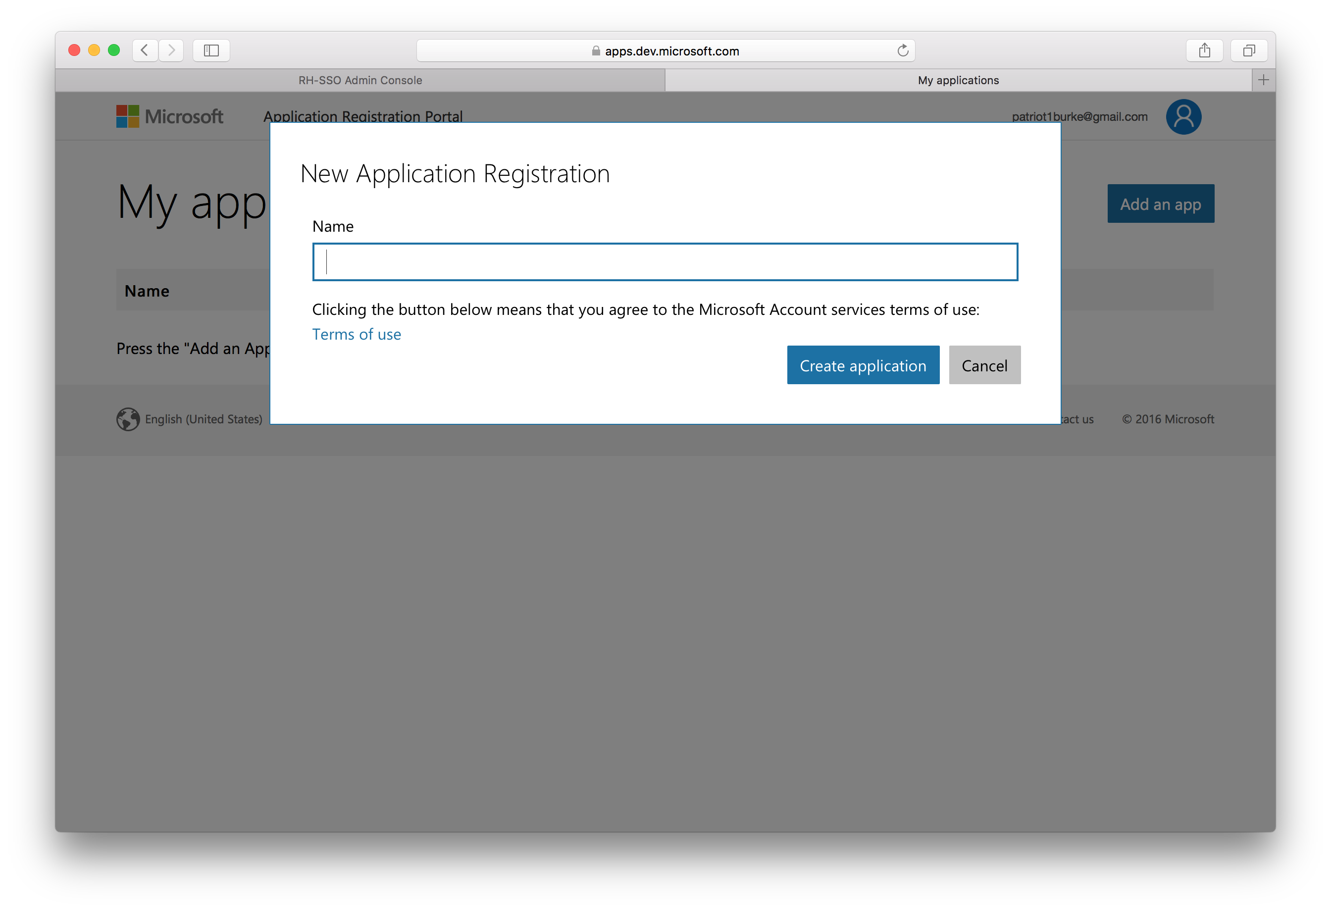1331x911 pixels.
Task: Click the Create application button
Action: (x=862, y=364)
